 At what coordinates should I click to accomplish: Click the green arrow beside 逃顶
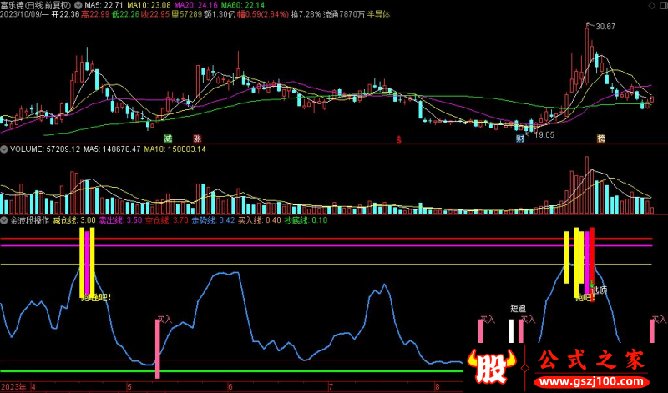(x=592, y=284)
